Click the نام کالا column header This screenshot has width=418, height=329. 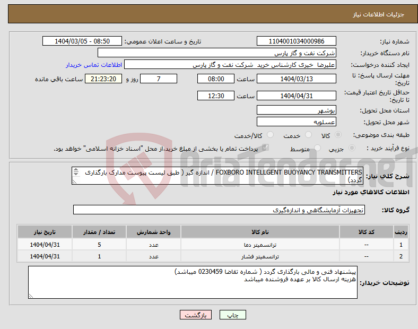tap(260, 232)
